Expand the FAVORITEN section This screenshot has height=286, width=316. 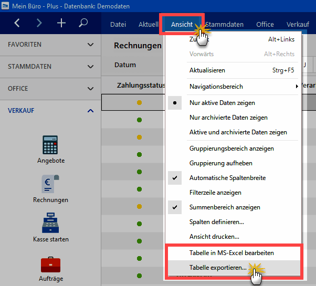[x=50, y=45]
